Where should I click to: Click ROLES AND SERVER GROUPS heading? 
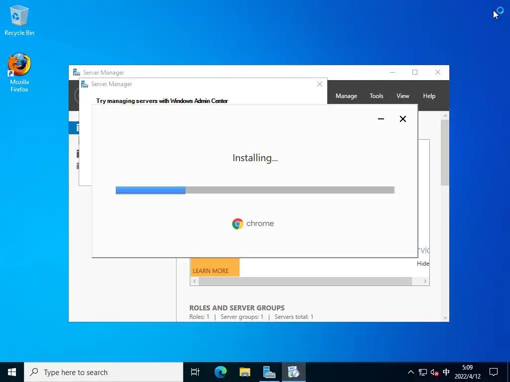point(237,307)
